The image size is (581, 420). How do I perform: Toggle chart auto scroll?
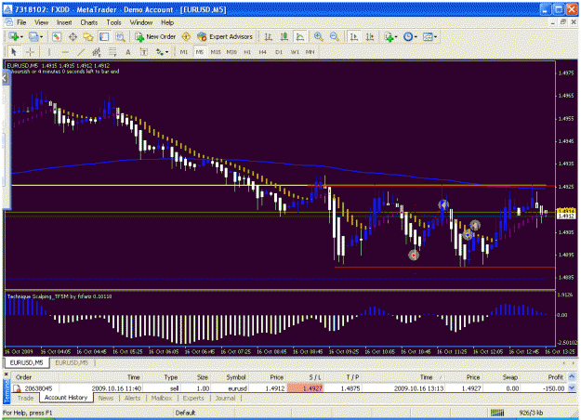(x=354, y=36)
